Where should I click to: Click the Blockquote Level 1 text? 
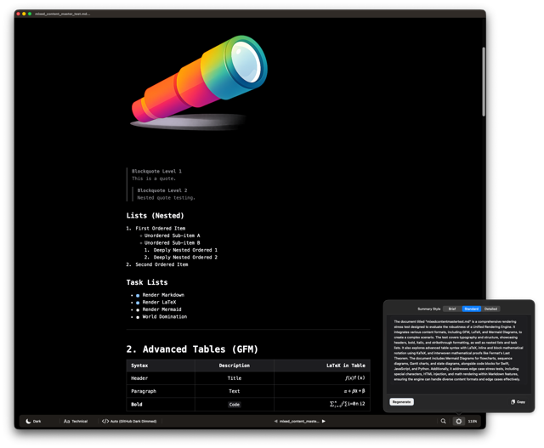click(x=156, y=171)
